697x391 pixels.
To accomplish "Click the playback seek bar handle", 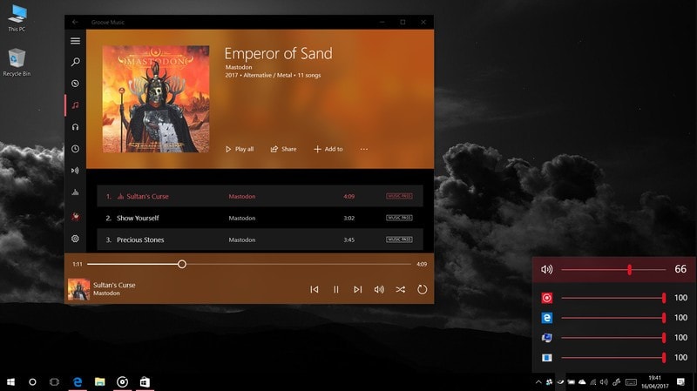I will [182, 265].
